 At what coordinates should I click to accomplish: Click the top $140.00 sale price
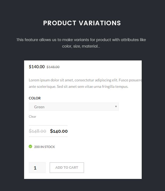point(37,67)
